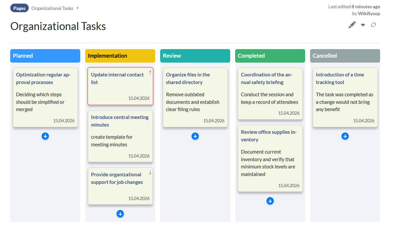Image resolution: width=393 pixels, height=234 pixels.
Task: Select the yellow Implementation column header
Action: pos(120,56)
